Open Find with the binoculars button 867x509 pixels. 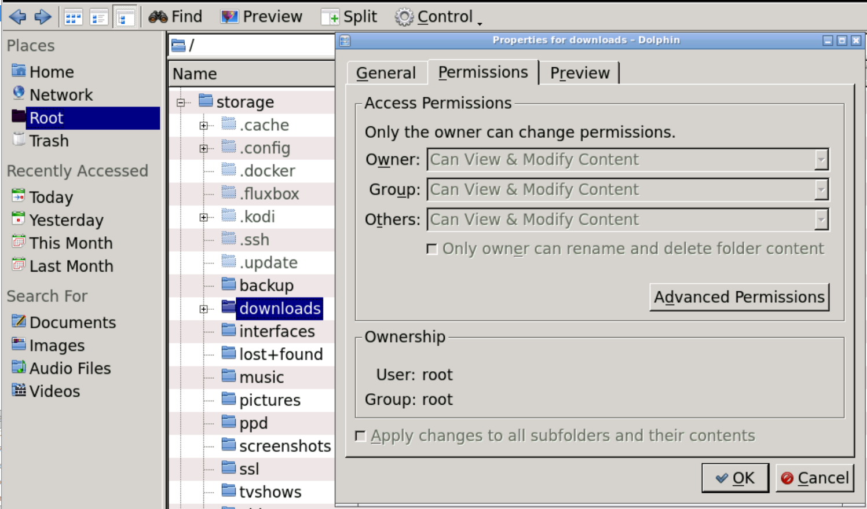point(175,17)
